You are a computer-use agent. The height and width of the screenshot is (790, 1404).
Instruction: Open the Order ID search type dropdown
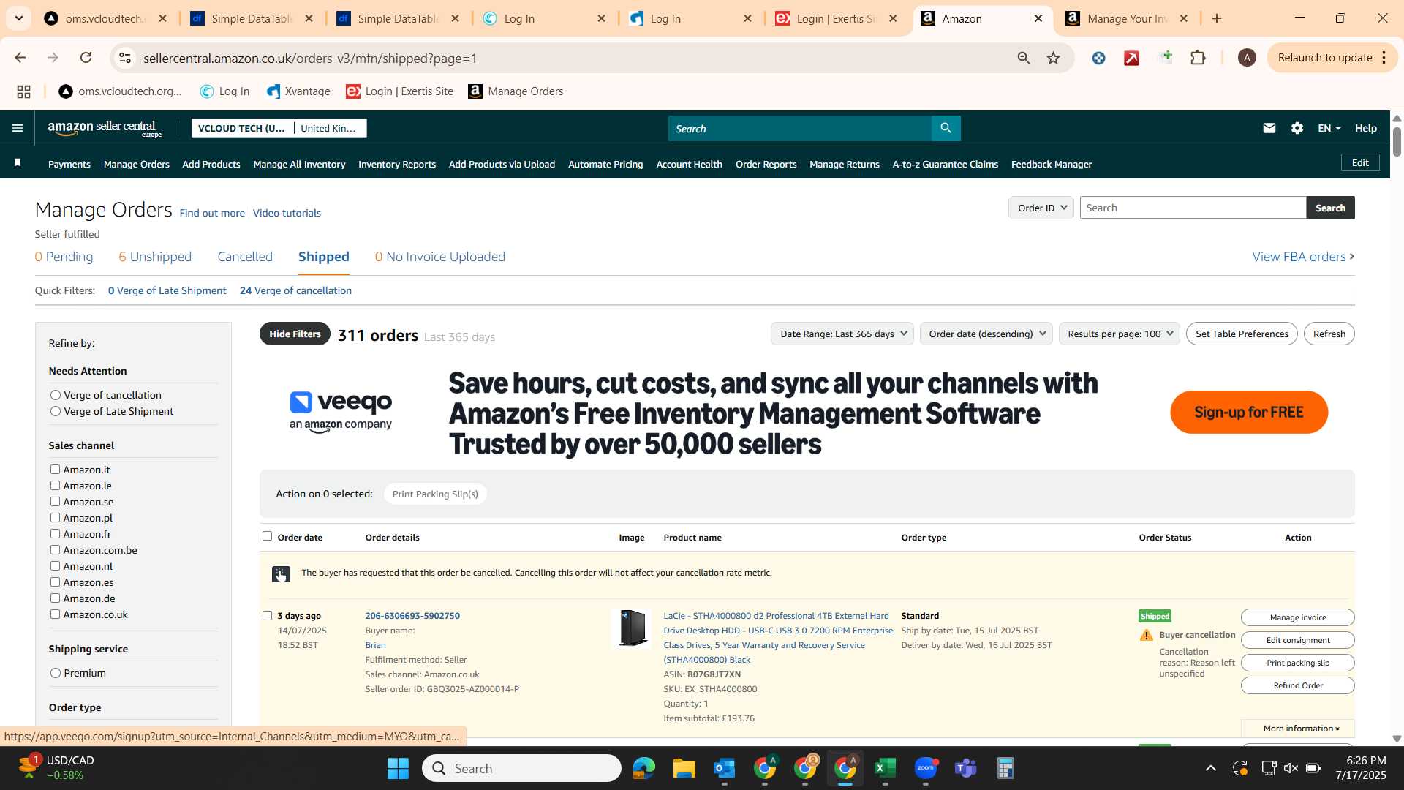[x=1041, y=208]
